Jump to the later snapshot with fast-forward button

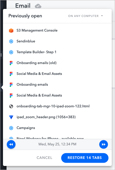point(104,144)
